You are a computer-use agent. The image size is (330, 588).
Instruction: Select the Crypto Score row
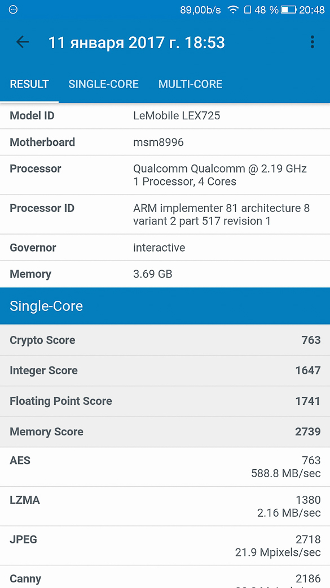pos(165,340)
